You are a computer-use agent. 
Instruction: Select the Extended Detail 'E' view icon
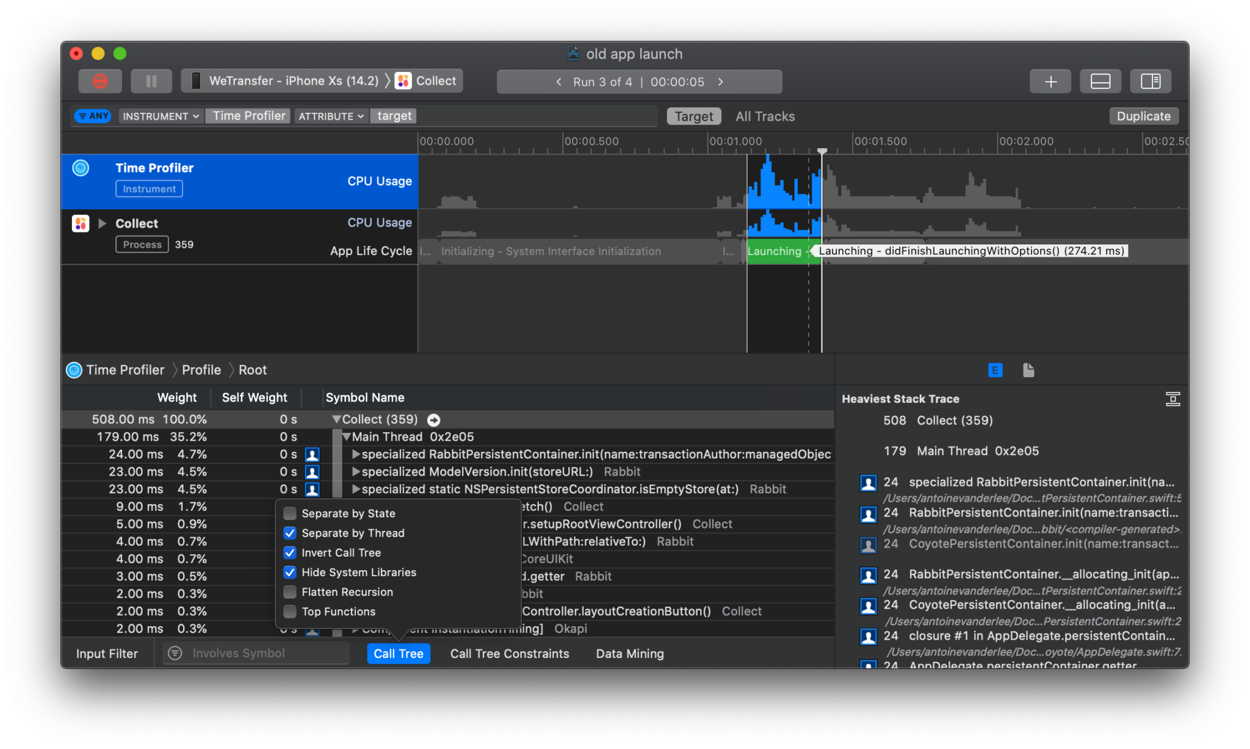click(995, 370)
